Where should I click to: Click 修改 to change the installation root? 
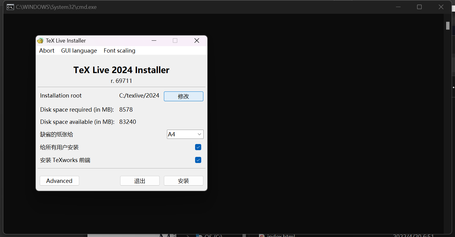point(183,96)
